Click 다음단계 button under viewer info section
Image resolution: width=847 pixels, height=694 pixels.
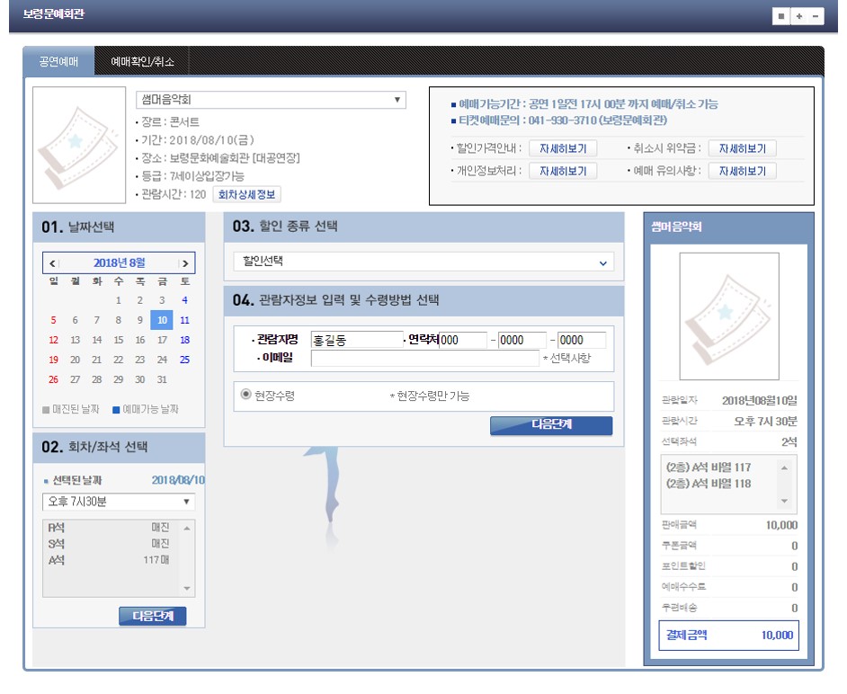(550, 426)
